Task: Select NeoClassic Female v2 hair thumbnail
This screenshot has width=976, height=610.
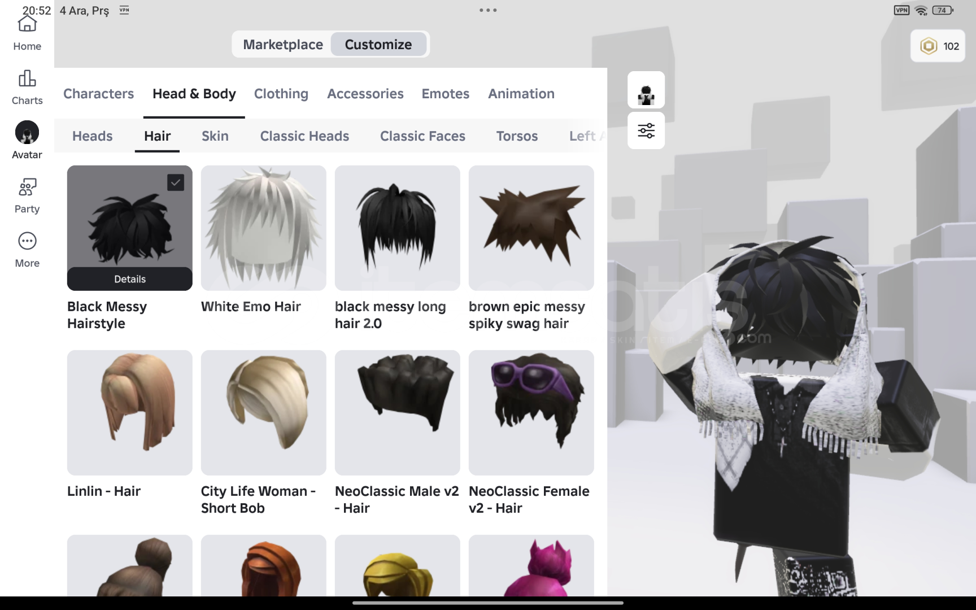Action: point(531,413)
